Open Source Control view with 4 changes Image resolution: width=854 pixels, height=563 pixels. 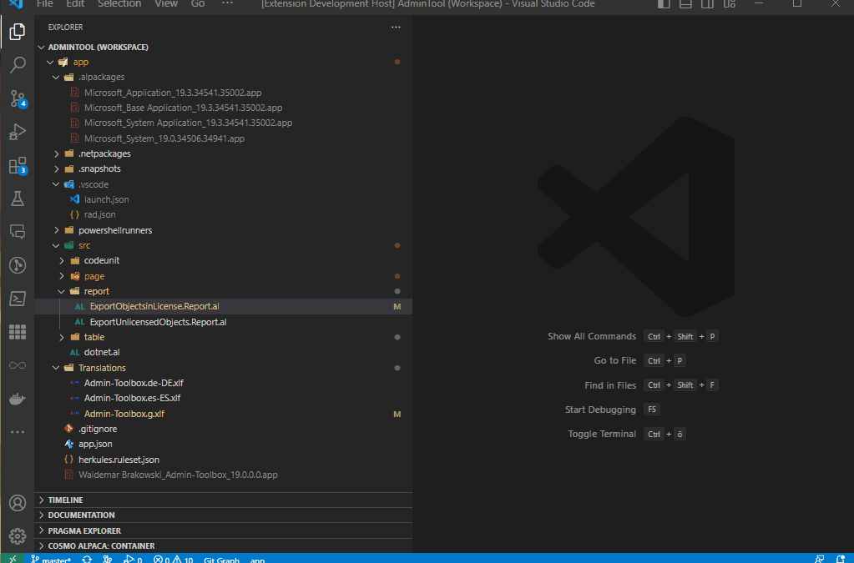[18, 98]
